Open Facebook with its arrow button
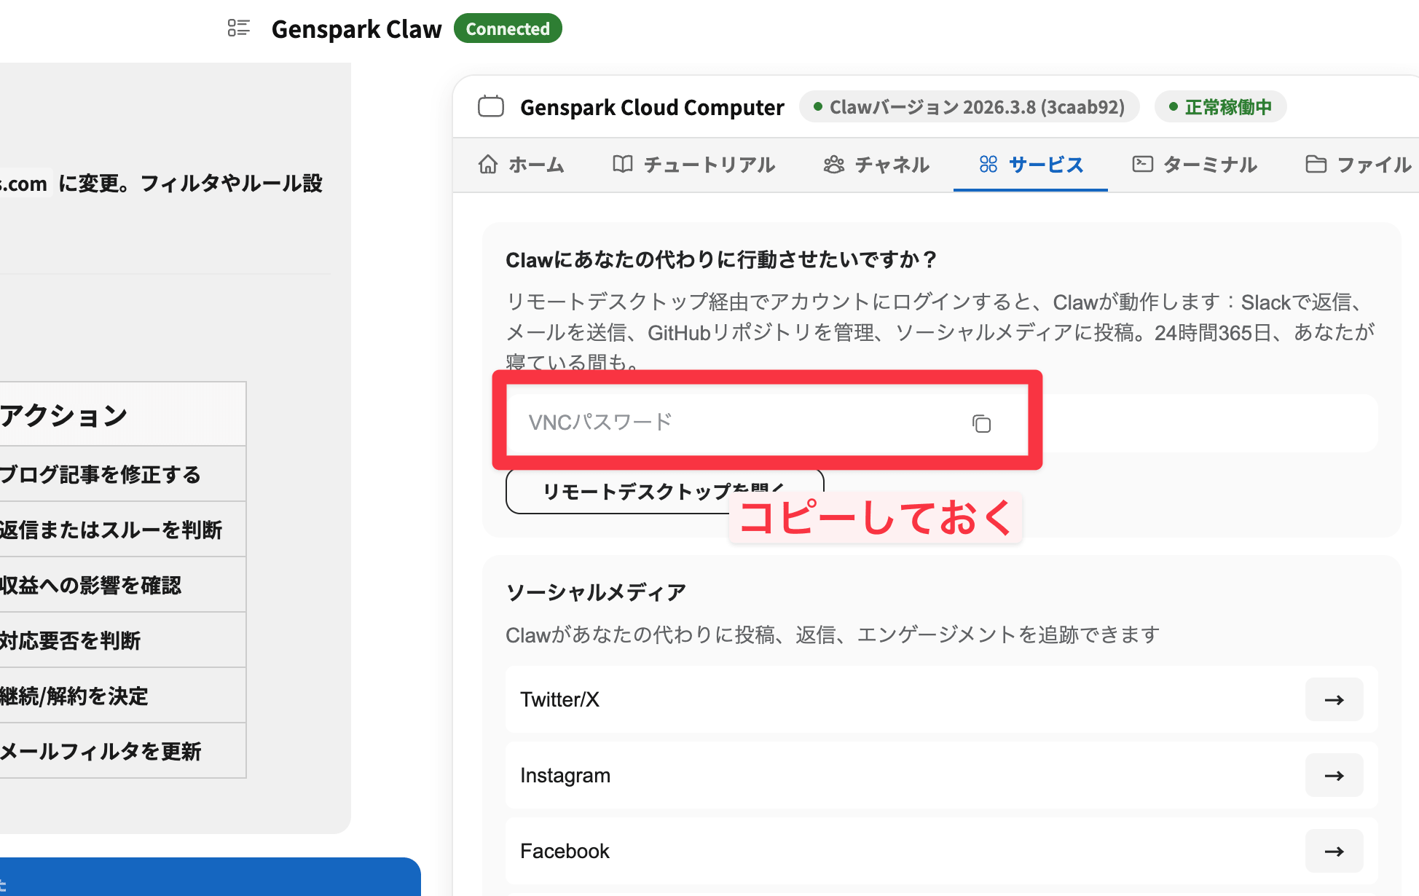This screenshot has width=1419, height=896. click(1334, 851)
